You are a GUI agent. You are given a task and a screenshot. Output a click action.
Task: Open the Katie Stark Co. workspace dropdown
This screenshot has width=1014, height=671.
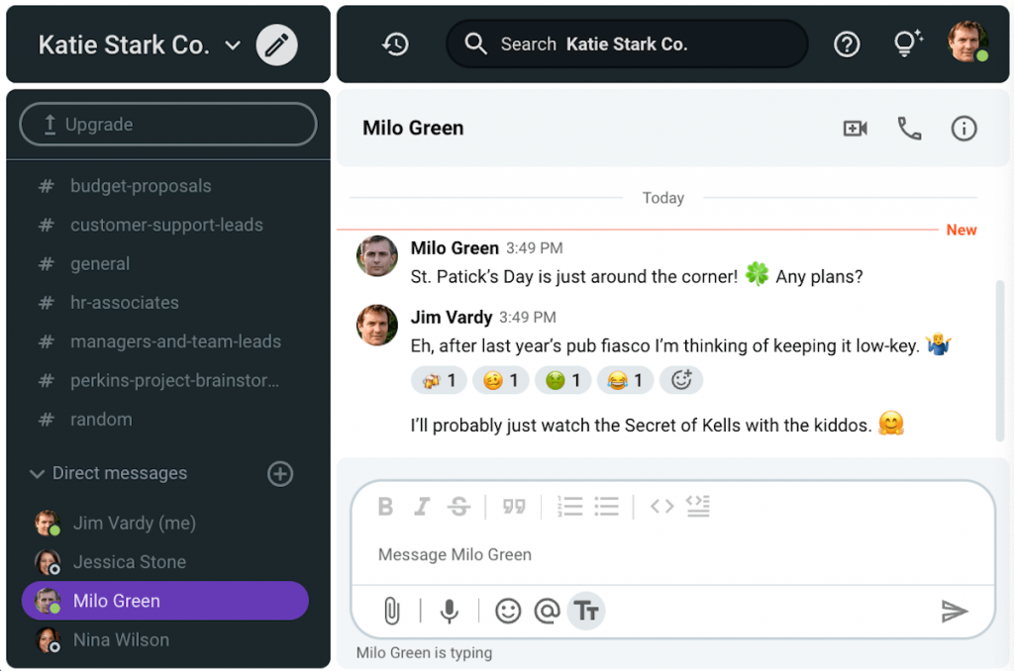[234, 46]
